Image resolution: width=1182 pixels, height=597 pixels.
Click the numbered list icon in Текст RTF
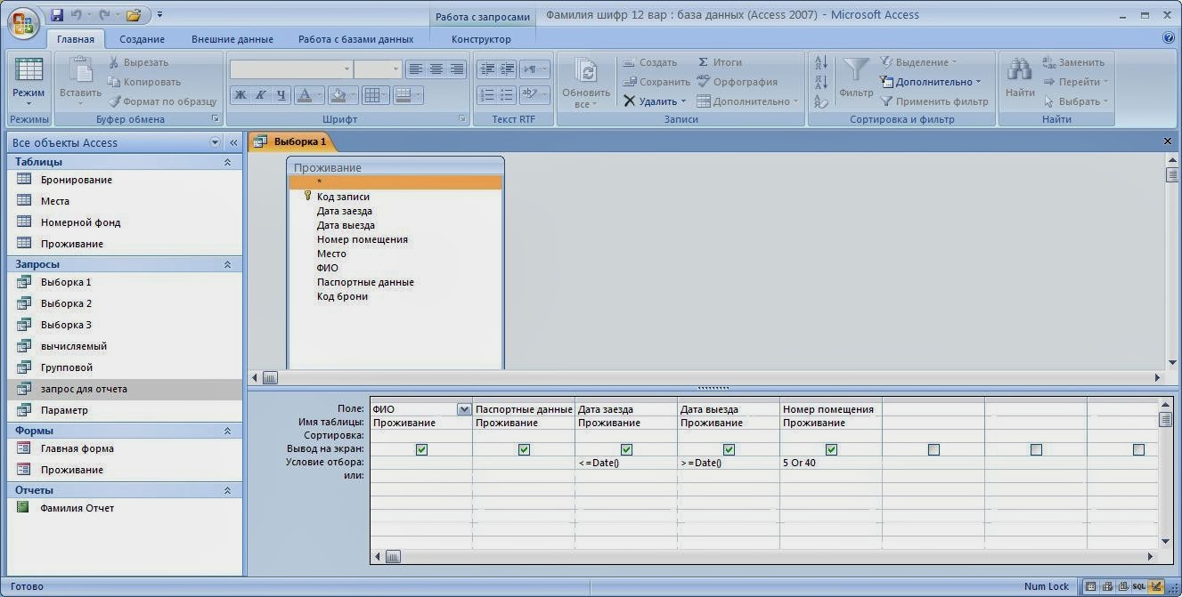pos(486,94)
